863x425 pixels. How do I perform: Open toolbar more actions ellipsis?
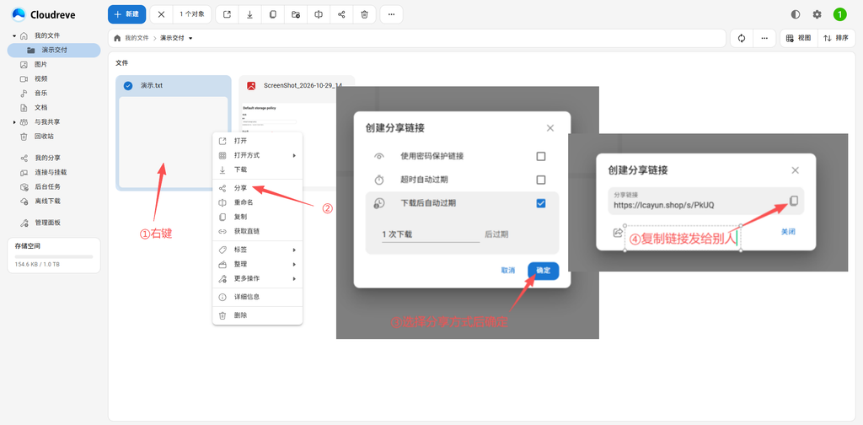(391, 14)
